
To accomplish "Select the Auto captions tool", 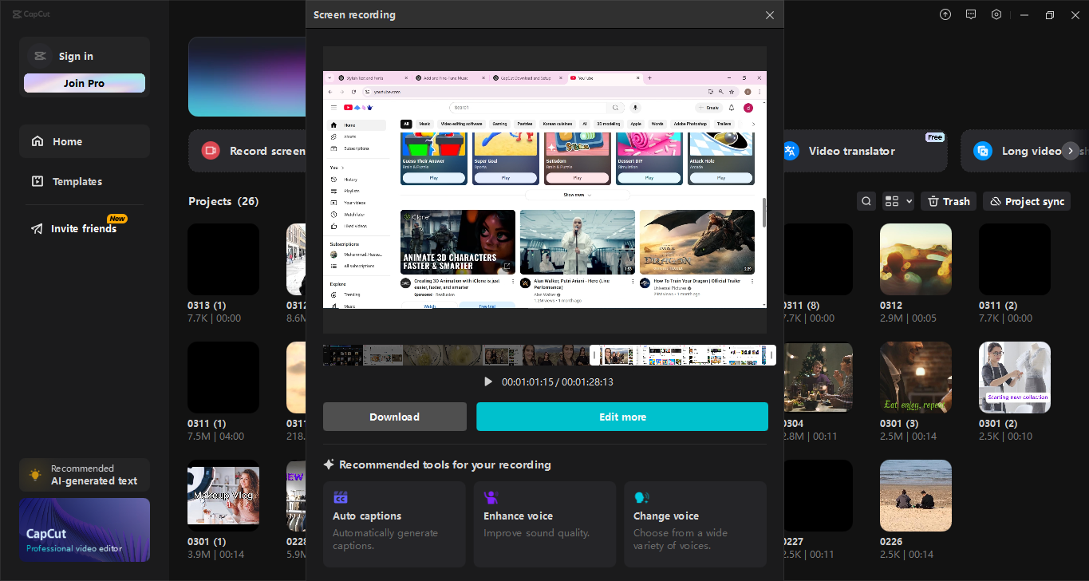I will (x=394, y=524).
